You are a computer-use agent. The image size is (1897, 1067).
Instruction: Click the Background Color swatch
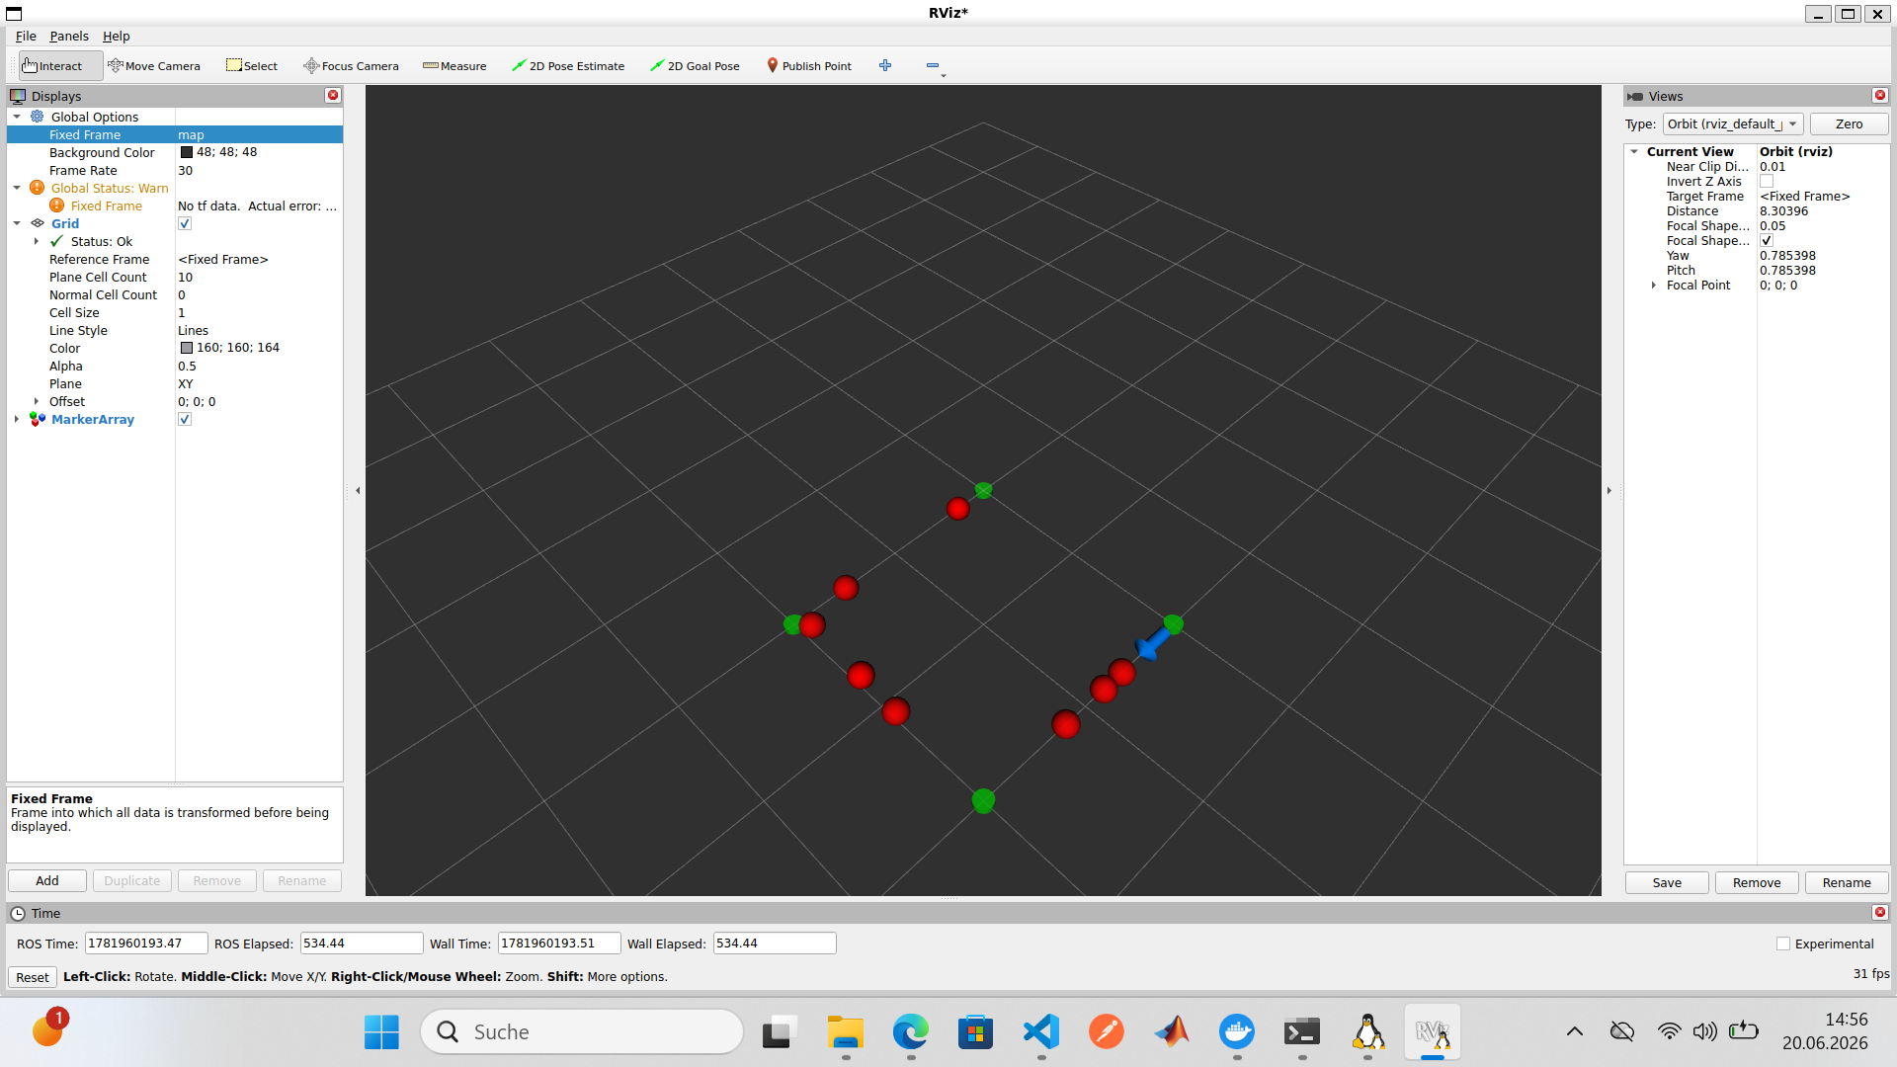[x=187, y=152]
